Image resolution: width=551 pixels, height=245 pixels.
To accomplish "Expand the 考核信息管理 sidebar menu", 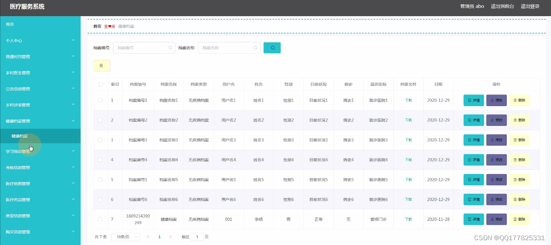I will [40, 168].
